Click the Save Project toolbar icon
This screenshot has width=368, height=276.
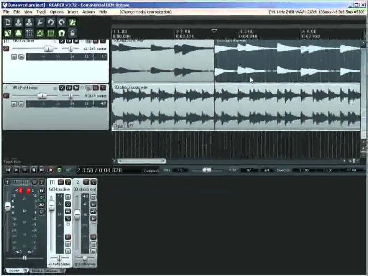29,22
